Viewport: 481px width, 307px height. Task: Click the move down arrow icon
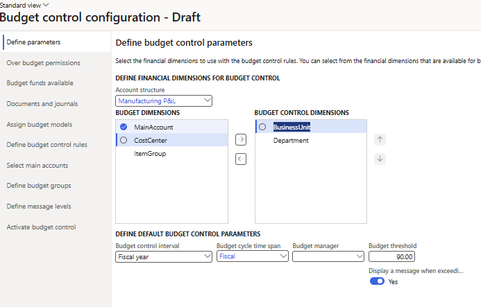pyautogui.click(x=380, y=159)
